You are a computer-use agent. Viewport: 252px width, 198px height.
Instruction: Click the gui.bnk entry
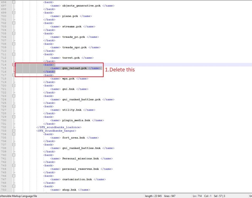pos(68,89)
